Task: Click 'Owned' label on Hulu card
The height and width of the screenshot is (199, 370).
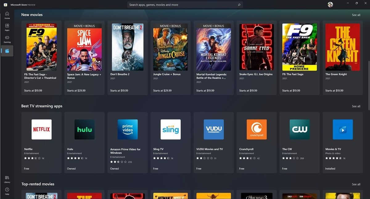Action: 71,169
